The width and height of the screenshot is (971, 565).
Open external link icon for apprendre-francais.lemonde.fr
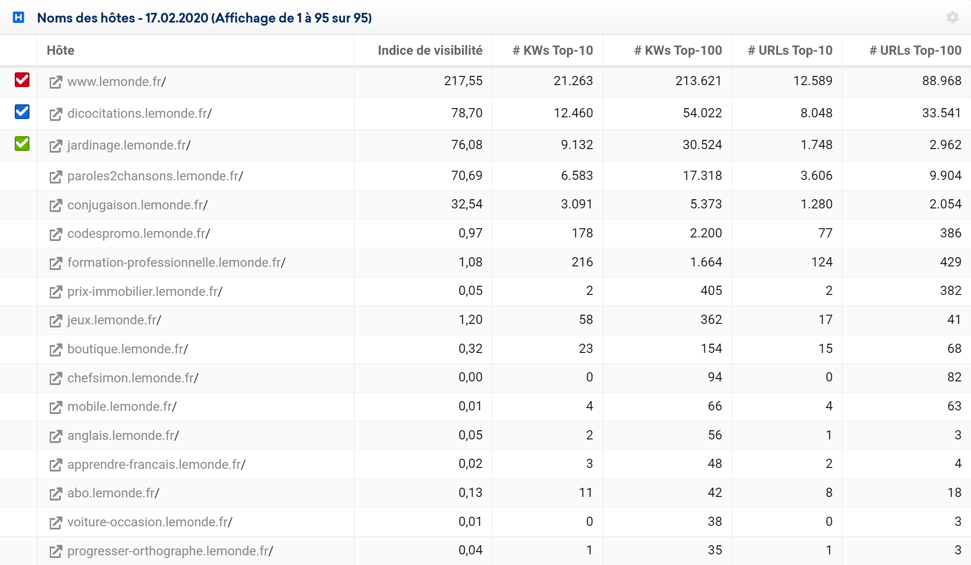[x=56, y=465]
